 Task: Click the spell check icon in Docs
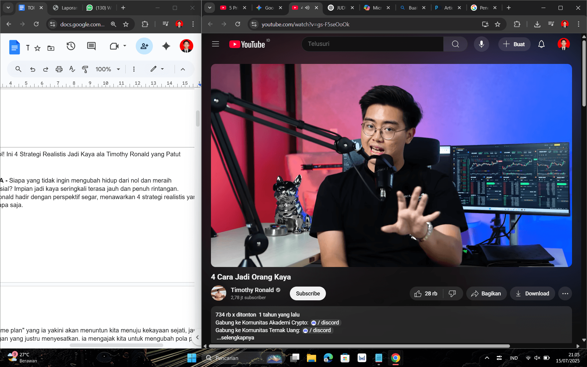[x=72, y=69]
